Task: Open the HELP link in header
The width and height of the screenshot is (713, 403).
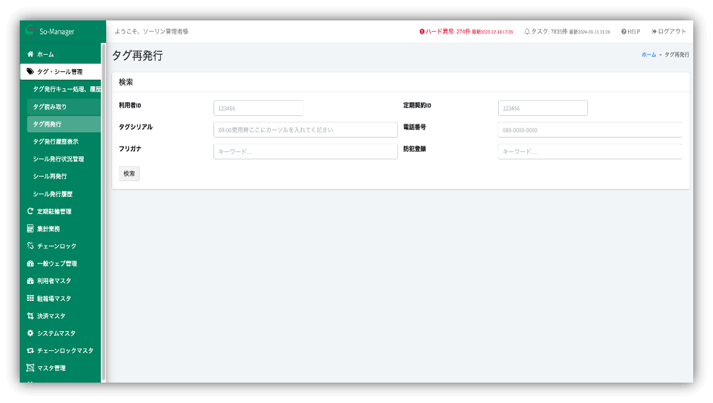Action: coord(631,32)
